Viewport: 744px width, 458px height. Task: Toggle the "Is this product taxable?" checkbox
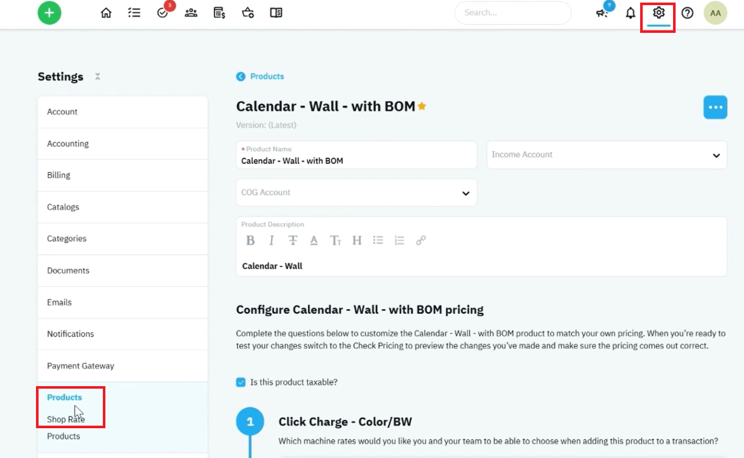click(241, 382)
